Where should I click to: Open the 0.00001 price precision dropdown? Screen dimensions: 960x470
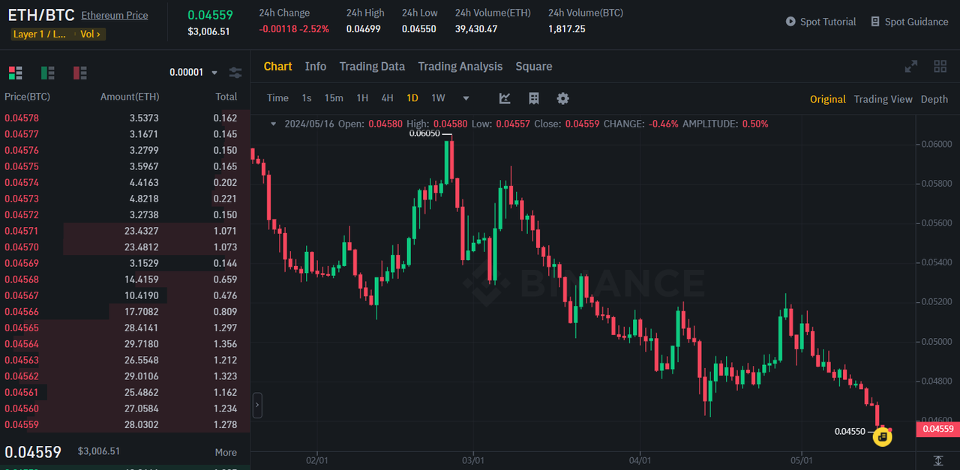pyautogui.click(x=193, y=73)
